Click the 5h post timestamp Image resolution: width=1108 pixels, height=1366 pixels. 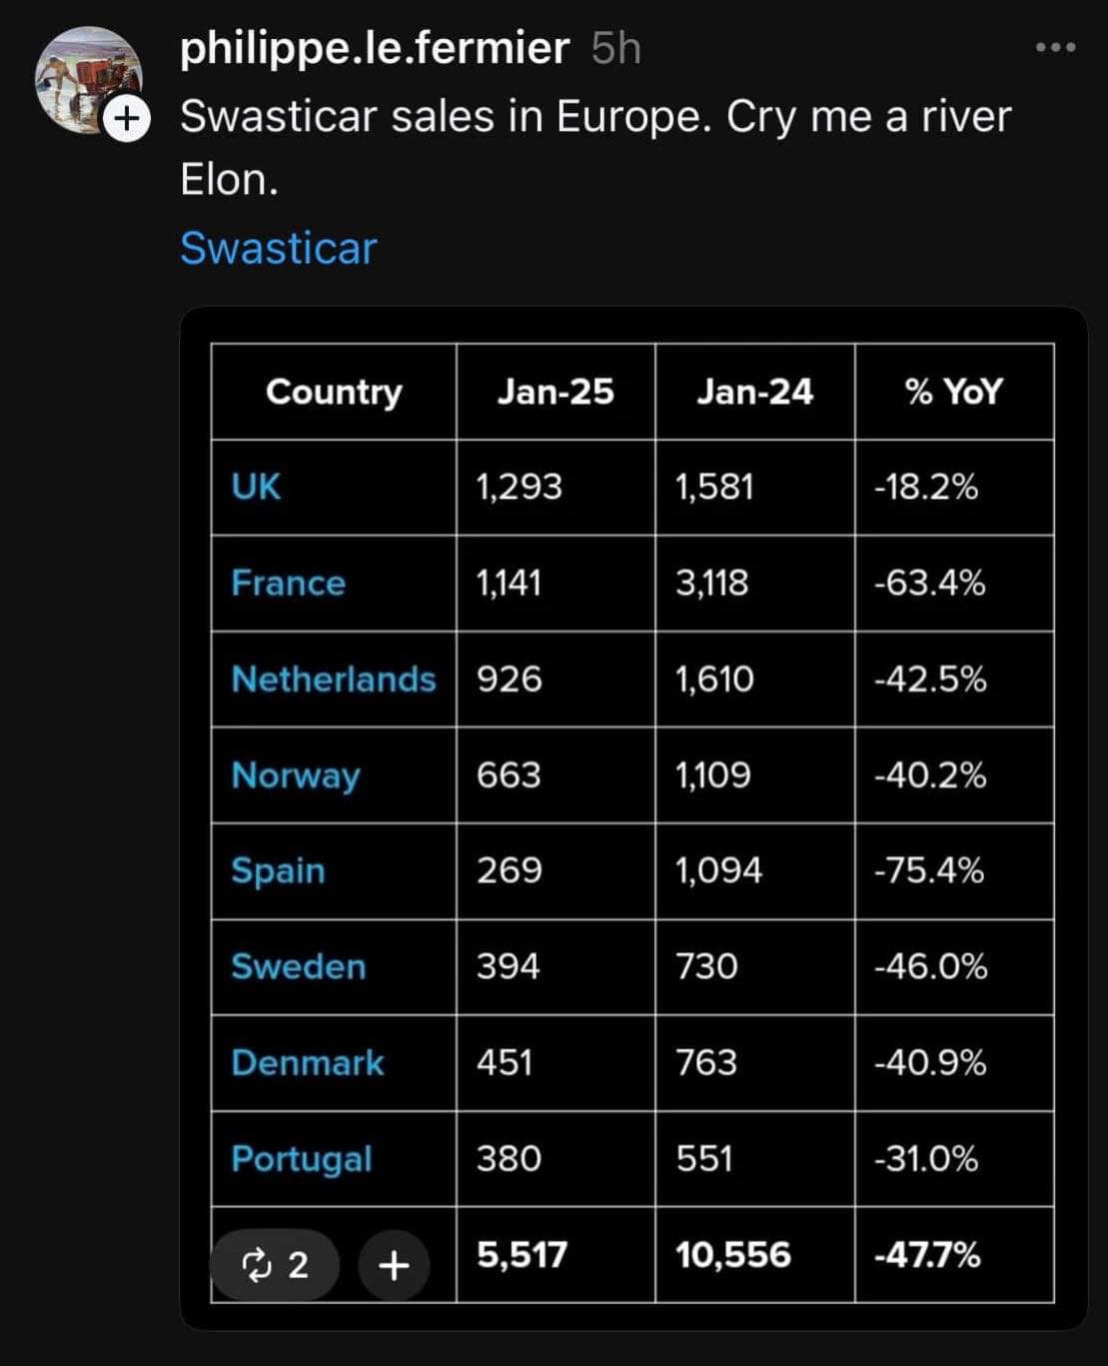pos(615,48)
